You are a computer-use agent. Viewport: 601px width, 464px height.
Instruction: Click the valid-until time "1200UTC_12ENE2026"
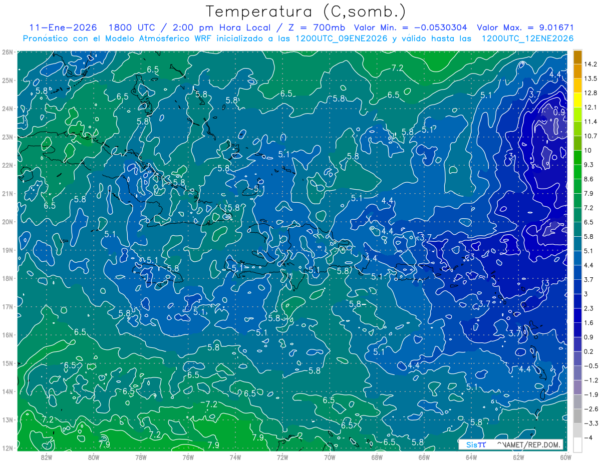click(x=527, y=39)
